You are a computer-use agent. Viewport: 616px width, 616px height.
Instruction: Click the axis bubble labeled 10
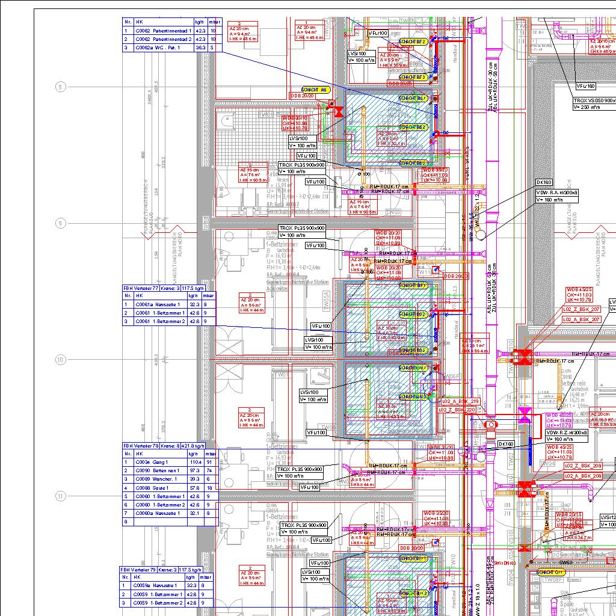click(x=60, y=360)
